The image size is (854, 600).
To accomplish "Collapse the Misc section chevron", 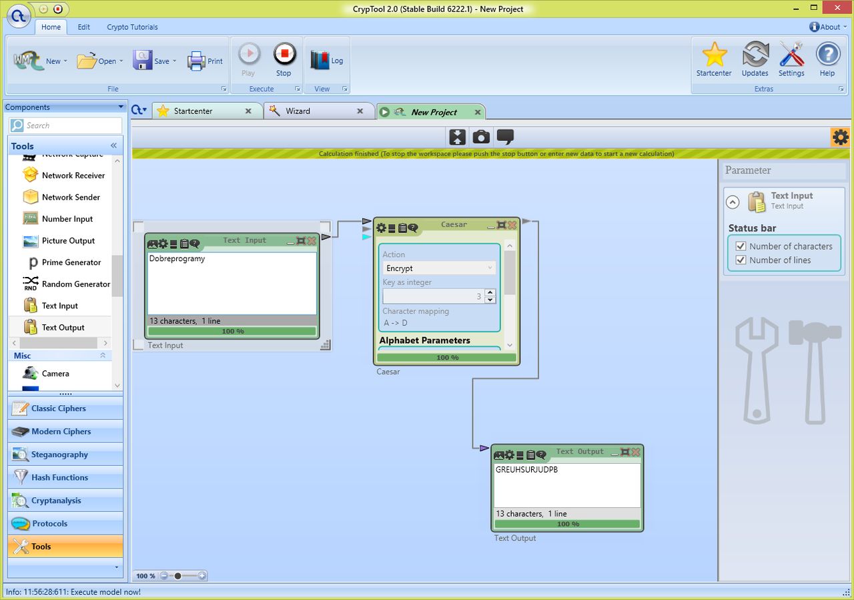I will [103, 356].
